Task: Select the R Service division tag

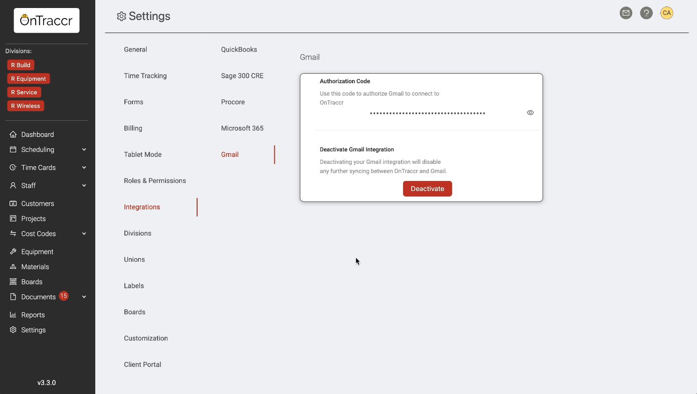Action: point(24,92)
